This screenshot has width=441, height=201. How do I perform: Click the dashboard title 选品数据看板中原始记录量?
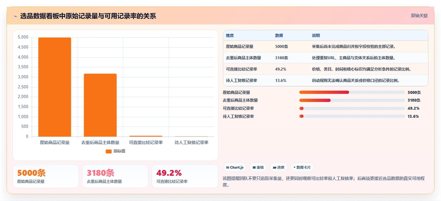(88, 16)
